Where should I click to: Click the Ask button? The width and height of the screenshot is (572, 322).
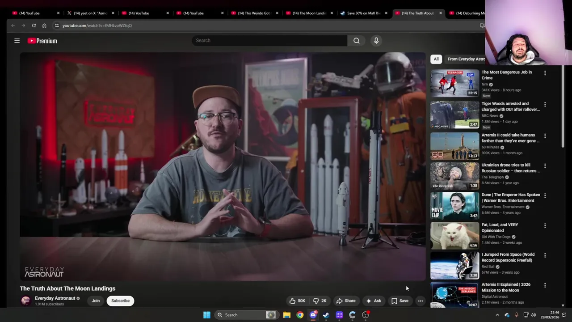tap(374, 301)
